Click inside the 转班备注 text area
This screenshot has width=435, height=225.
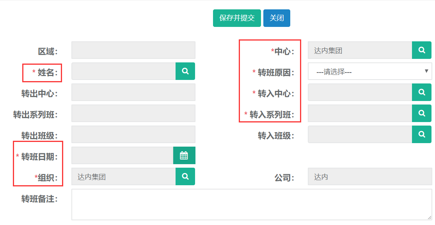click(x=250, y=204)
